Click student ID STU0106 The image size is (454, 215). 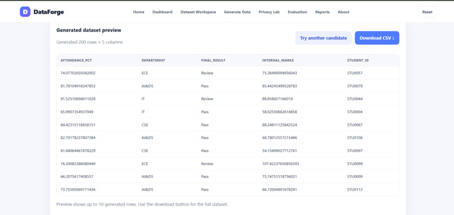click(x=355, y=138)
